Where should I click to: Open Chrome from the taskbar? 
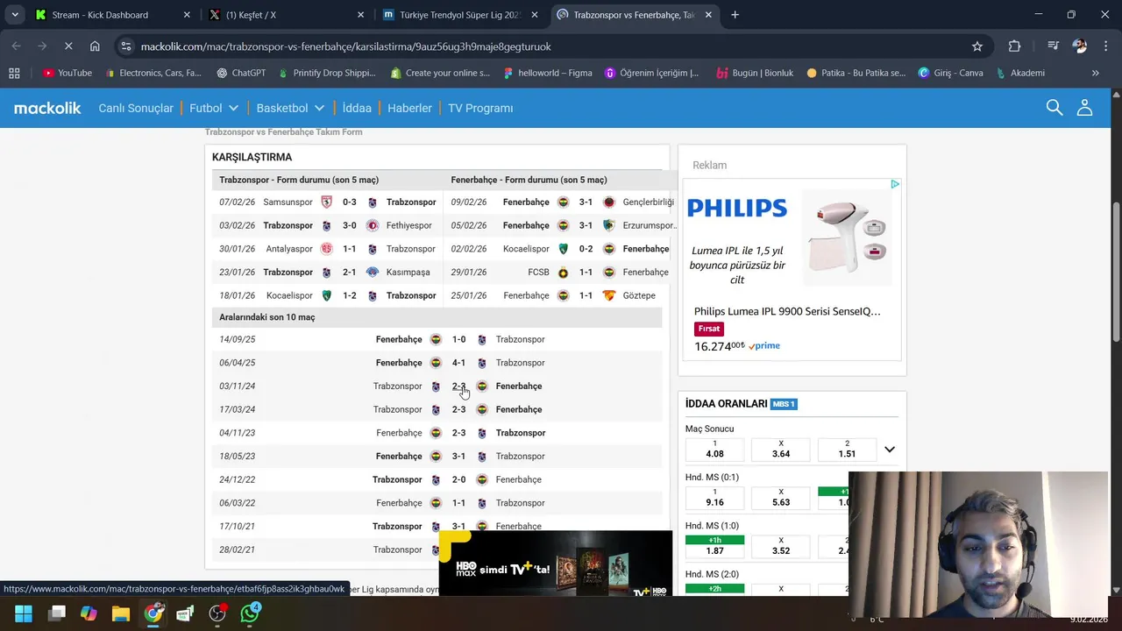(x=153, y=613)
